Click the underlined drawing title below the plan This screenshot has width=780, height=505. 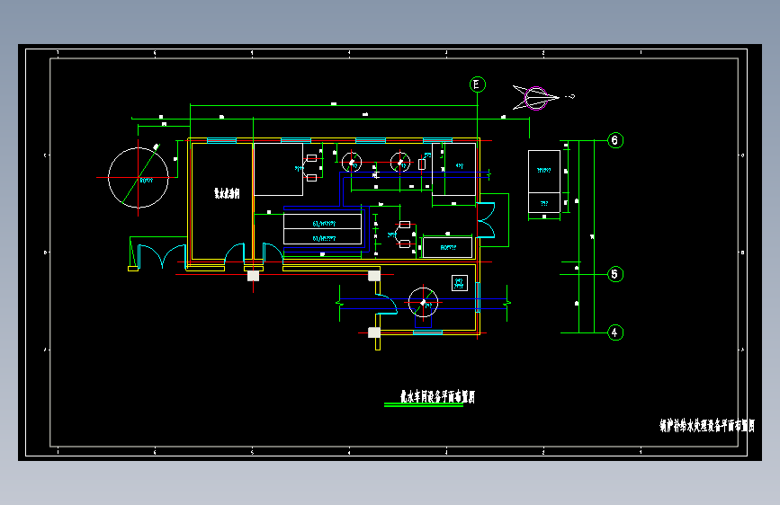pyautogui.click(x=437, y=396)
